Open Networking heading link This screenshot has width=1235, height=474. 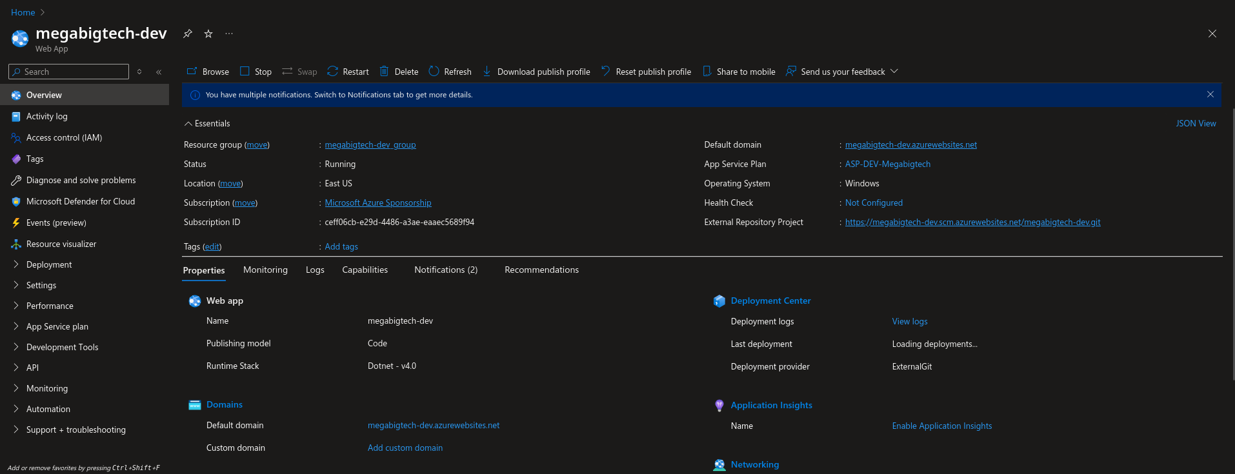coord(755,464)
